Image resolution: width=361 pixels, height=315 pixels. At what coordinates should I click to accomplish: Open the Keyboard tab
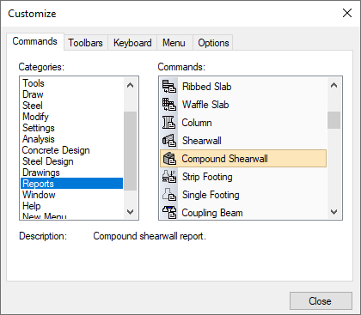(x=132, y=43)
